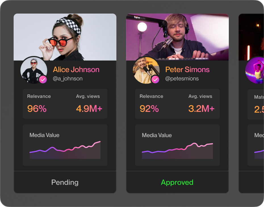Select Alice's 96% Relevance stat

(37, 109)
